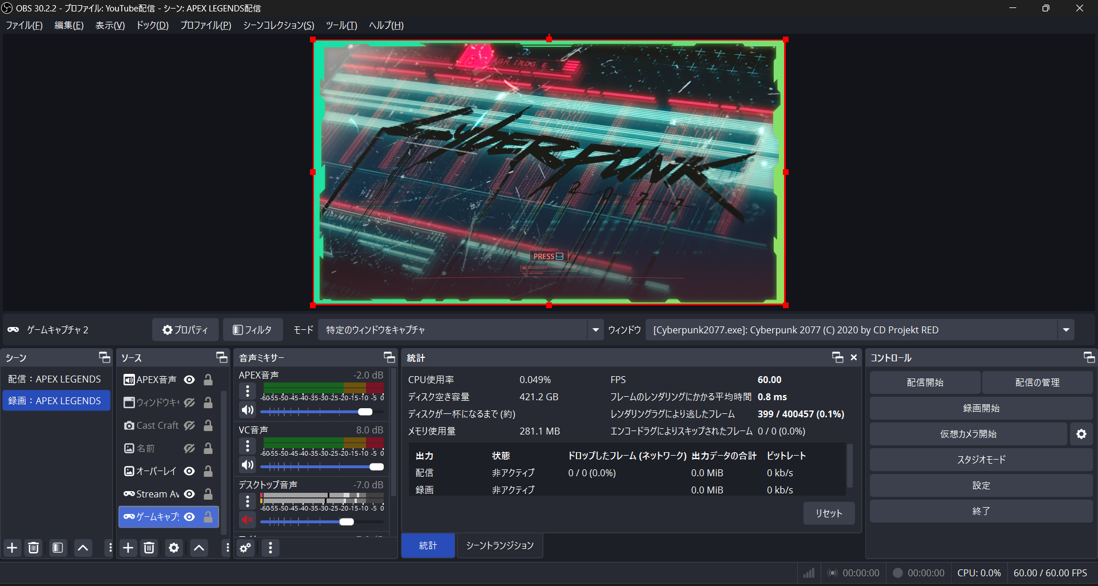The image size is (1098, 586).
Task: Open advanced audio properties gears icon
Action: pyautogui.click(x=245, y=548)
